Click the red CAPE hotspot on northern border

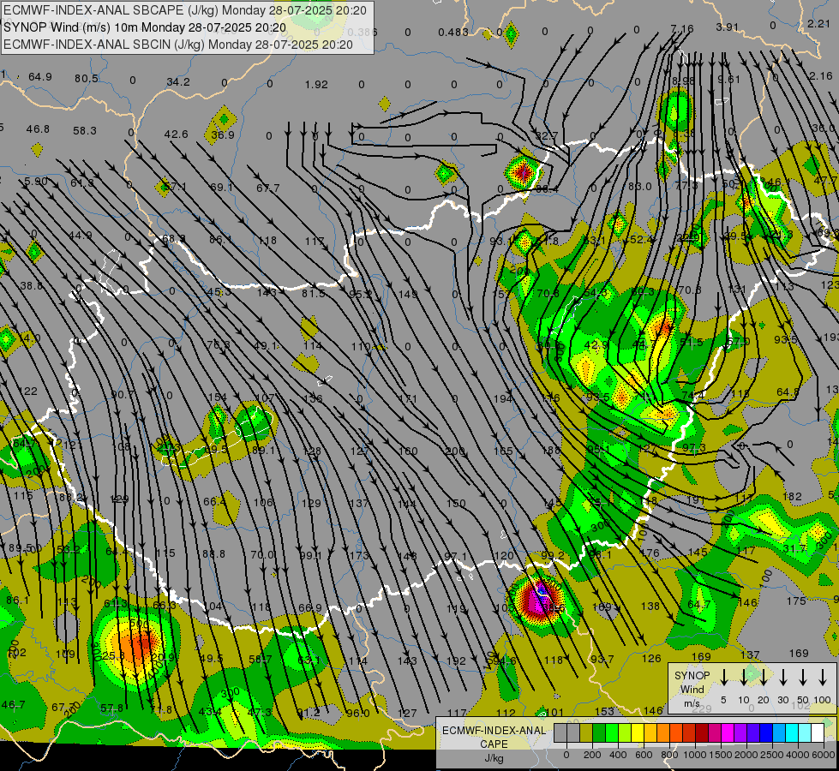pos(522,172)
